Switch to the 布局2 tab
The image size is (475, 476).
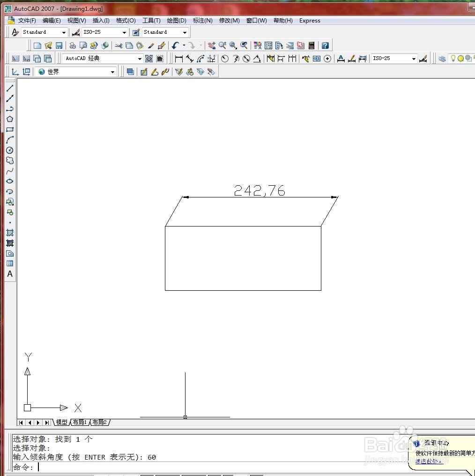click(x=99, y=422)
